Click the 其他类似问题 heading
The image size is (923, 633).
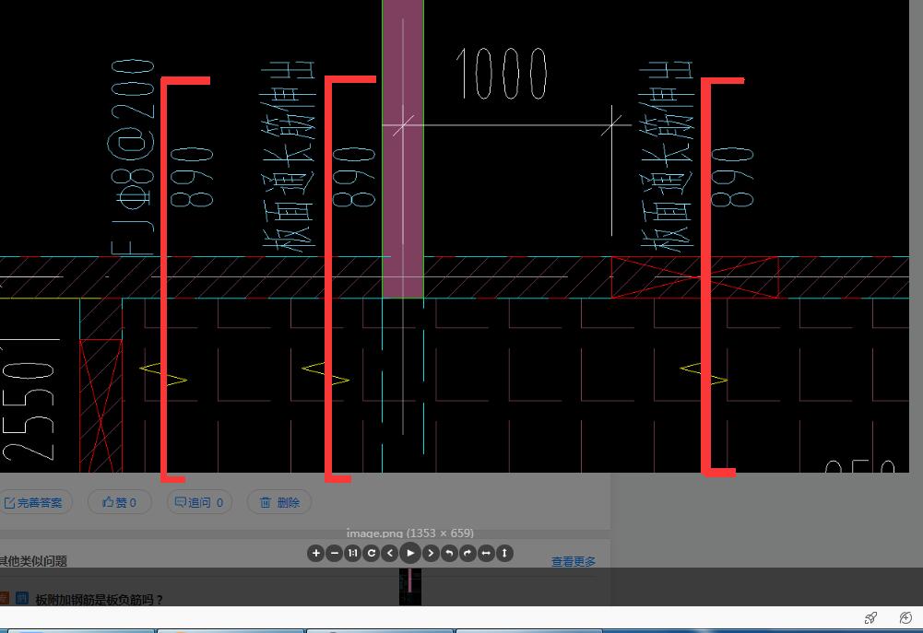point(33,561)
